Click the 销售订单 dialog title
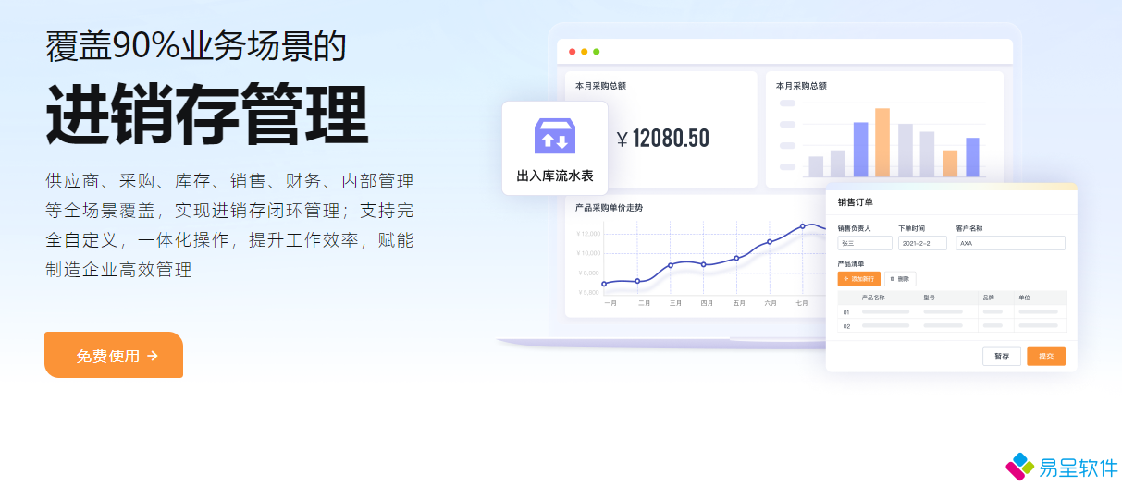Image resolution: width=1122 pixels, height=486 pixels. (x=855, y=202)
